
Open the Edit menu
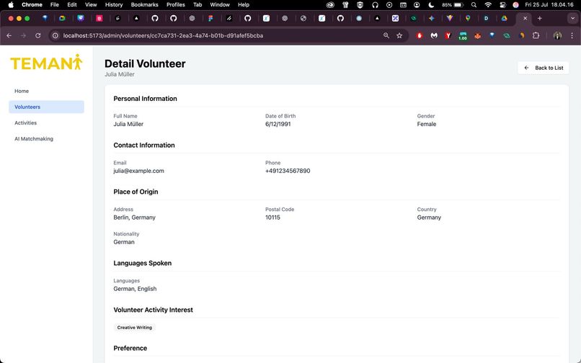72,5
